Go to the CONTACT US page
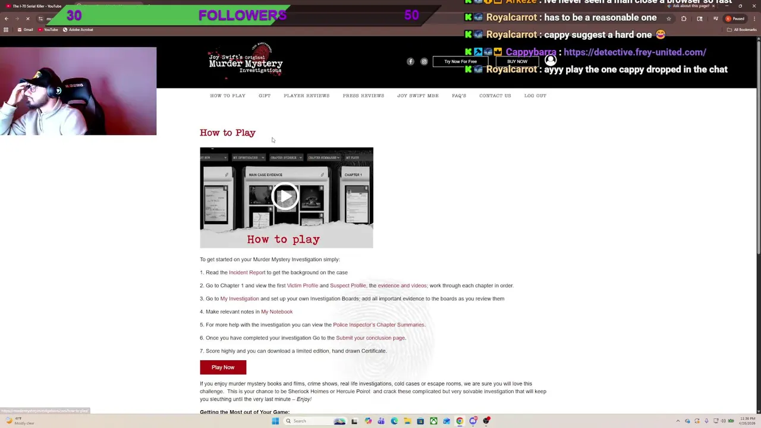Viewport: 761px width, 428px height. coord(495,96)
